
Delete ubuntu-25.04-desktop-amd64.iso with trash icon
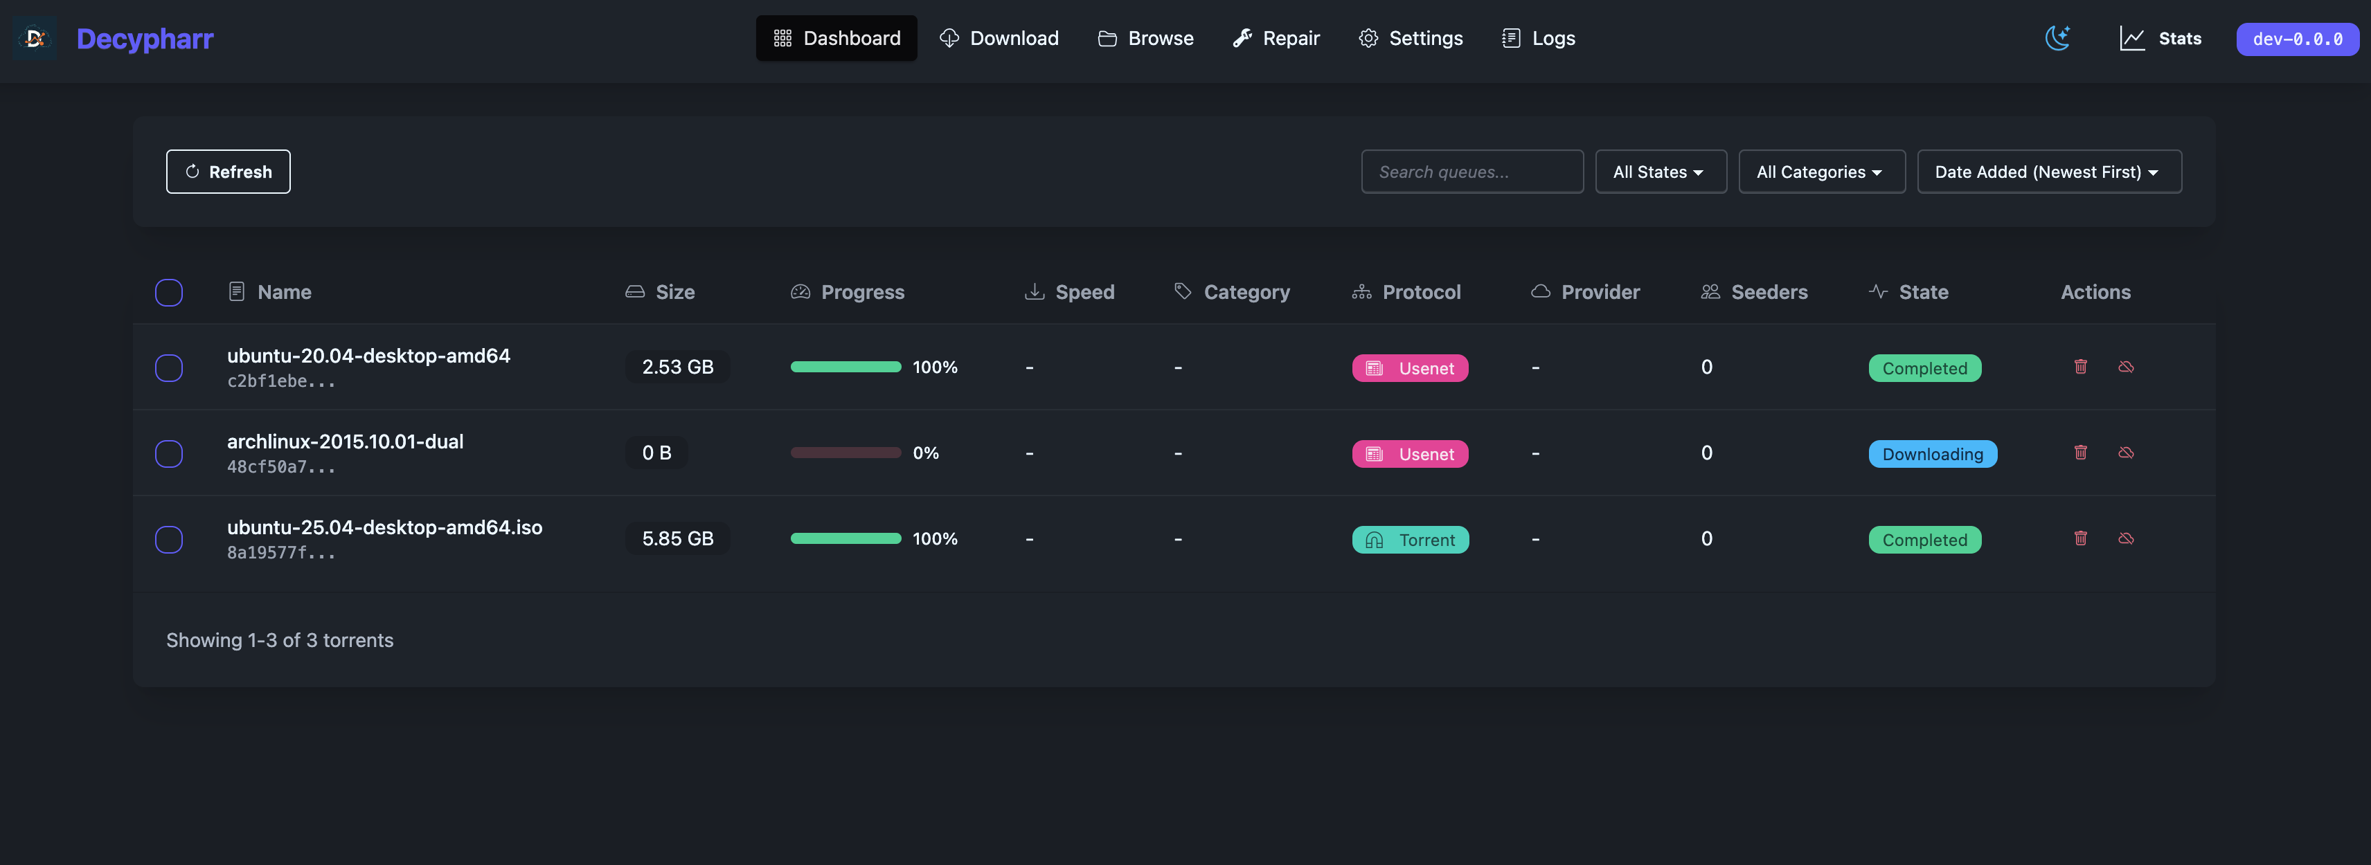pyautogui.click(x=2080, y=538)
